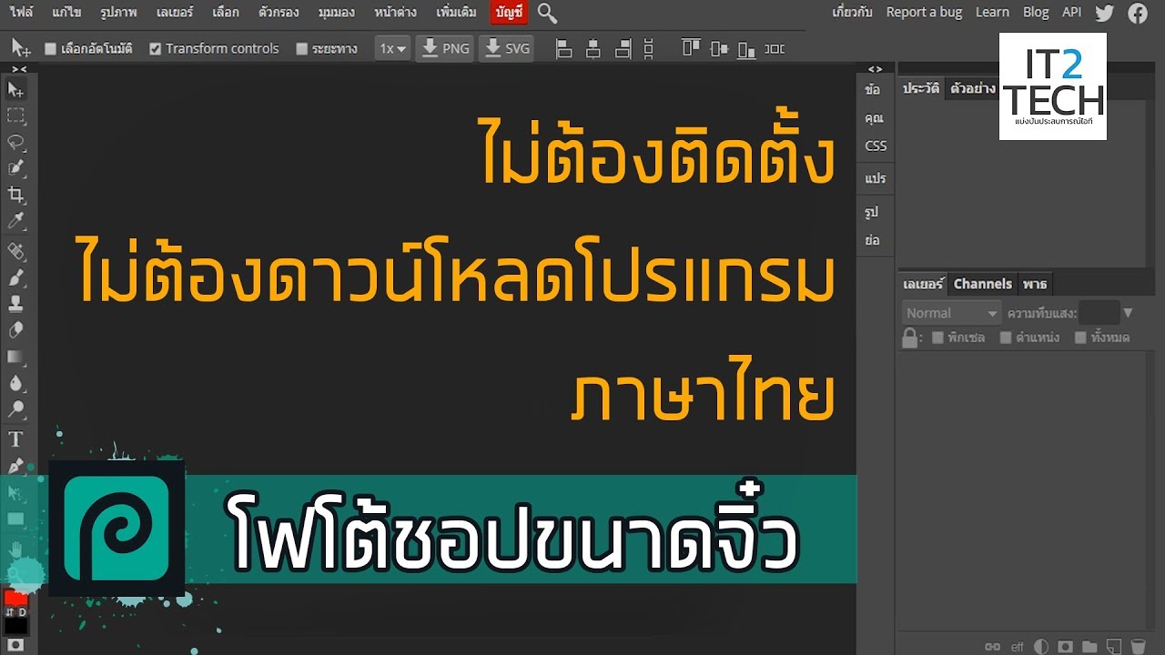1165x655 pixels.
Task: Choose the Pen tool
Action: click(x=15, y=466)
